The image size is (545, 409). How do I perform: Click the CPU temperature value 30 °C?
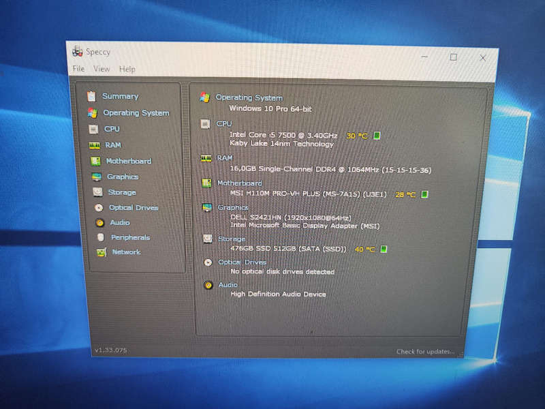pyautogui.click(x=356, y=136)
